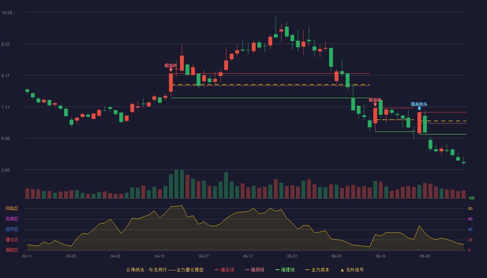Select the 风险区 zone label
Viewport: 487px width, 278px height.
[12, 208]
